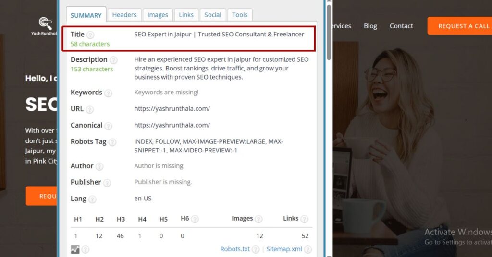Click the H3 count value 46

click(120, 236)
